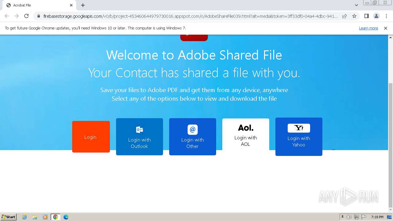This screenshot has height=221, width=393.
Task: Launch Microsoft Edge from taskbar
Action: pyautogui.click(x=66, y=217)
